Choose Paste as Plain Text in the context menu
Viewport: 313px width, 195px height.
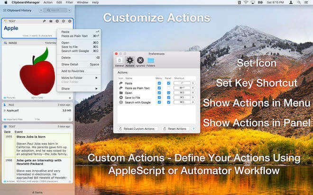pos(79,36)
